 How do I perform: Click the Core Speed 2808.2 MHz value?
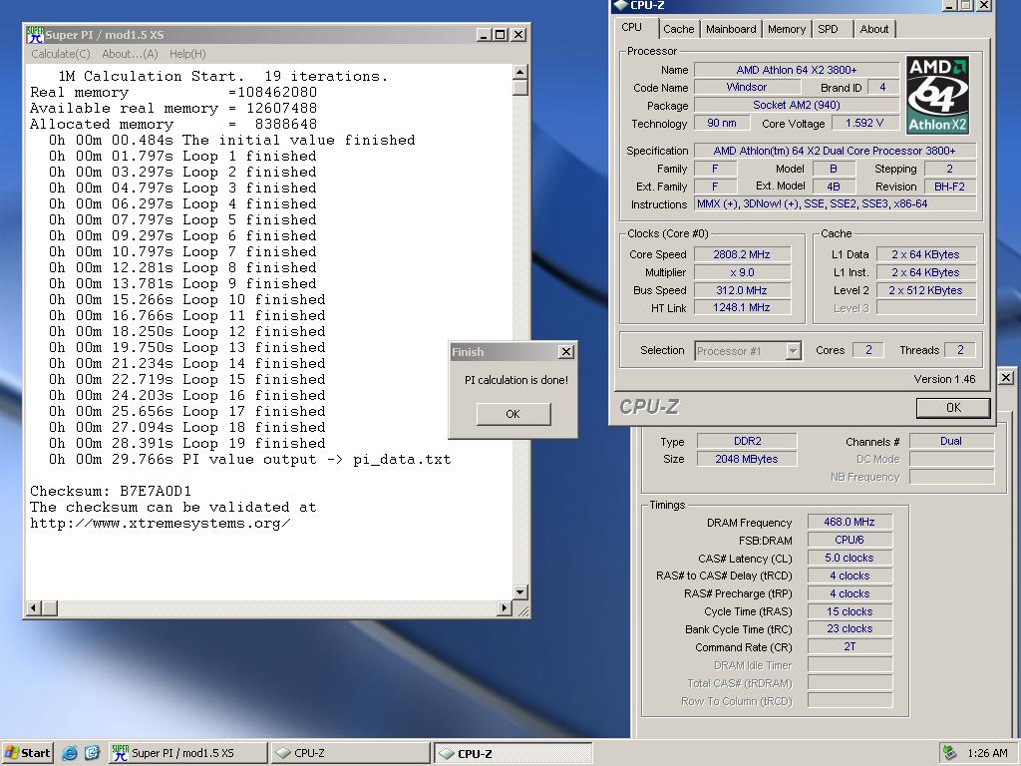pos(742,254)
